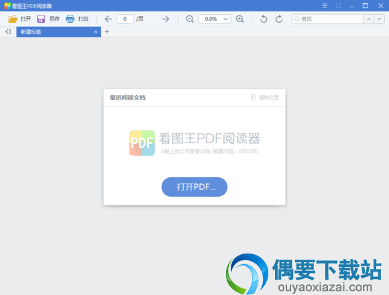Click the save-as floppy disk icon
This screenshot has height=295, width=389.
[x=41, y=19]
